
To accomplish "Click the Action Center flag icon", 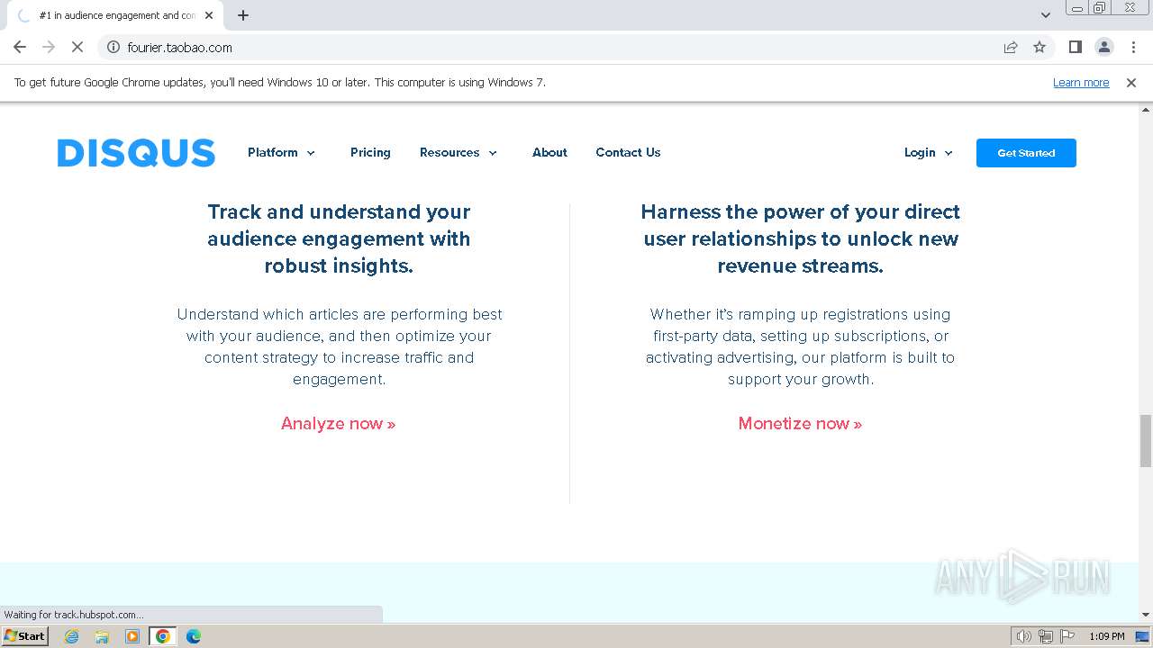I will tap(1067, 636).
